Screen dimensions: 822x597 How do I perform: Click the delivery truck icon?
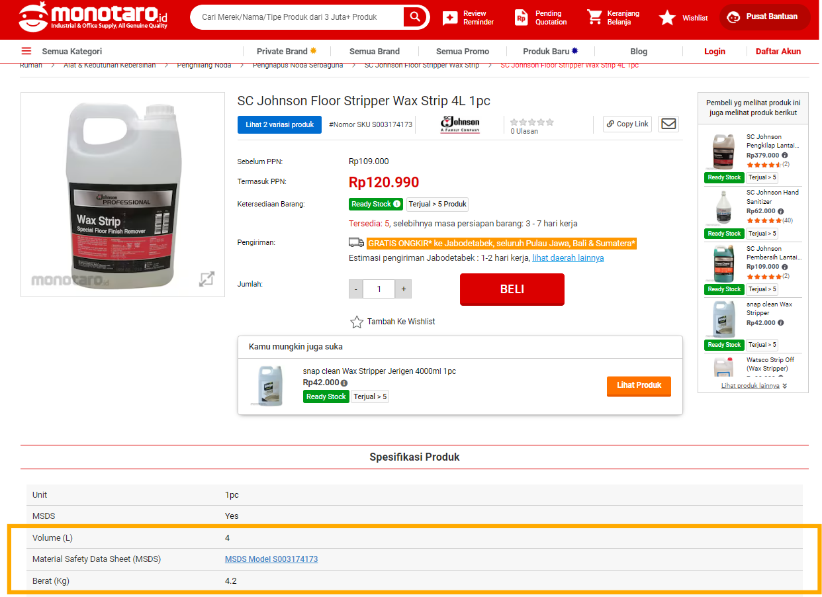coord(356,243)
